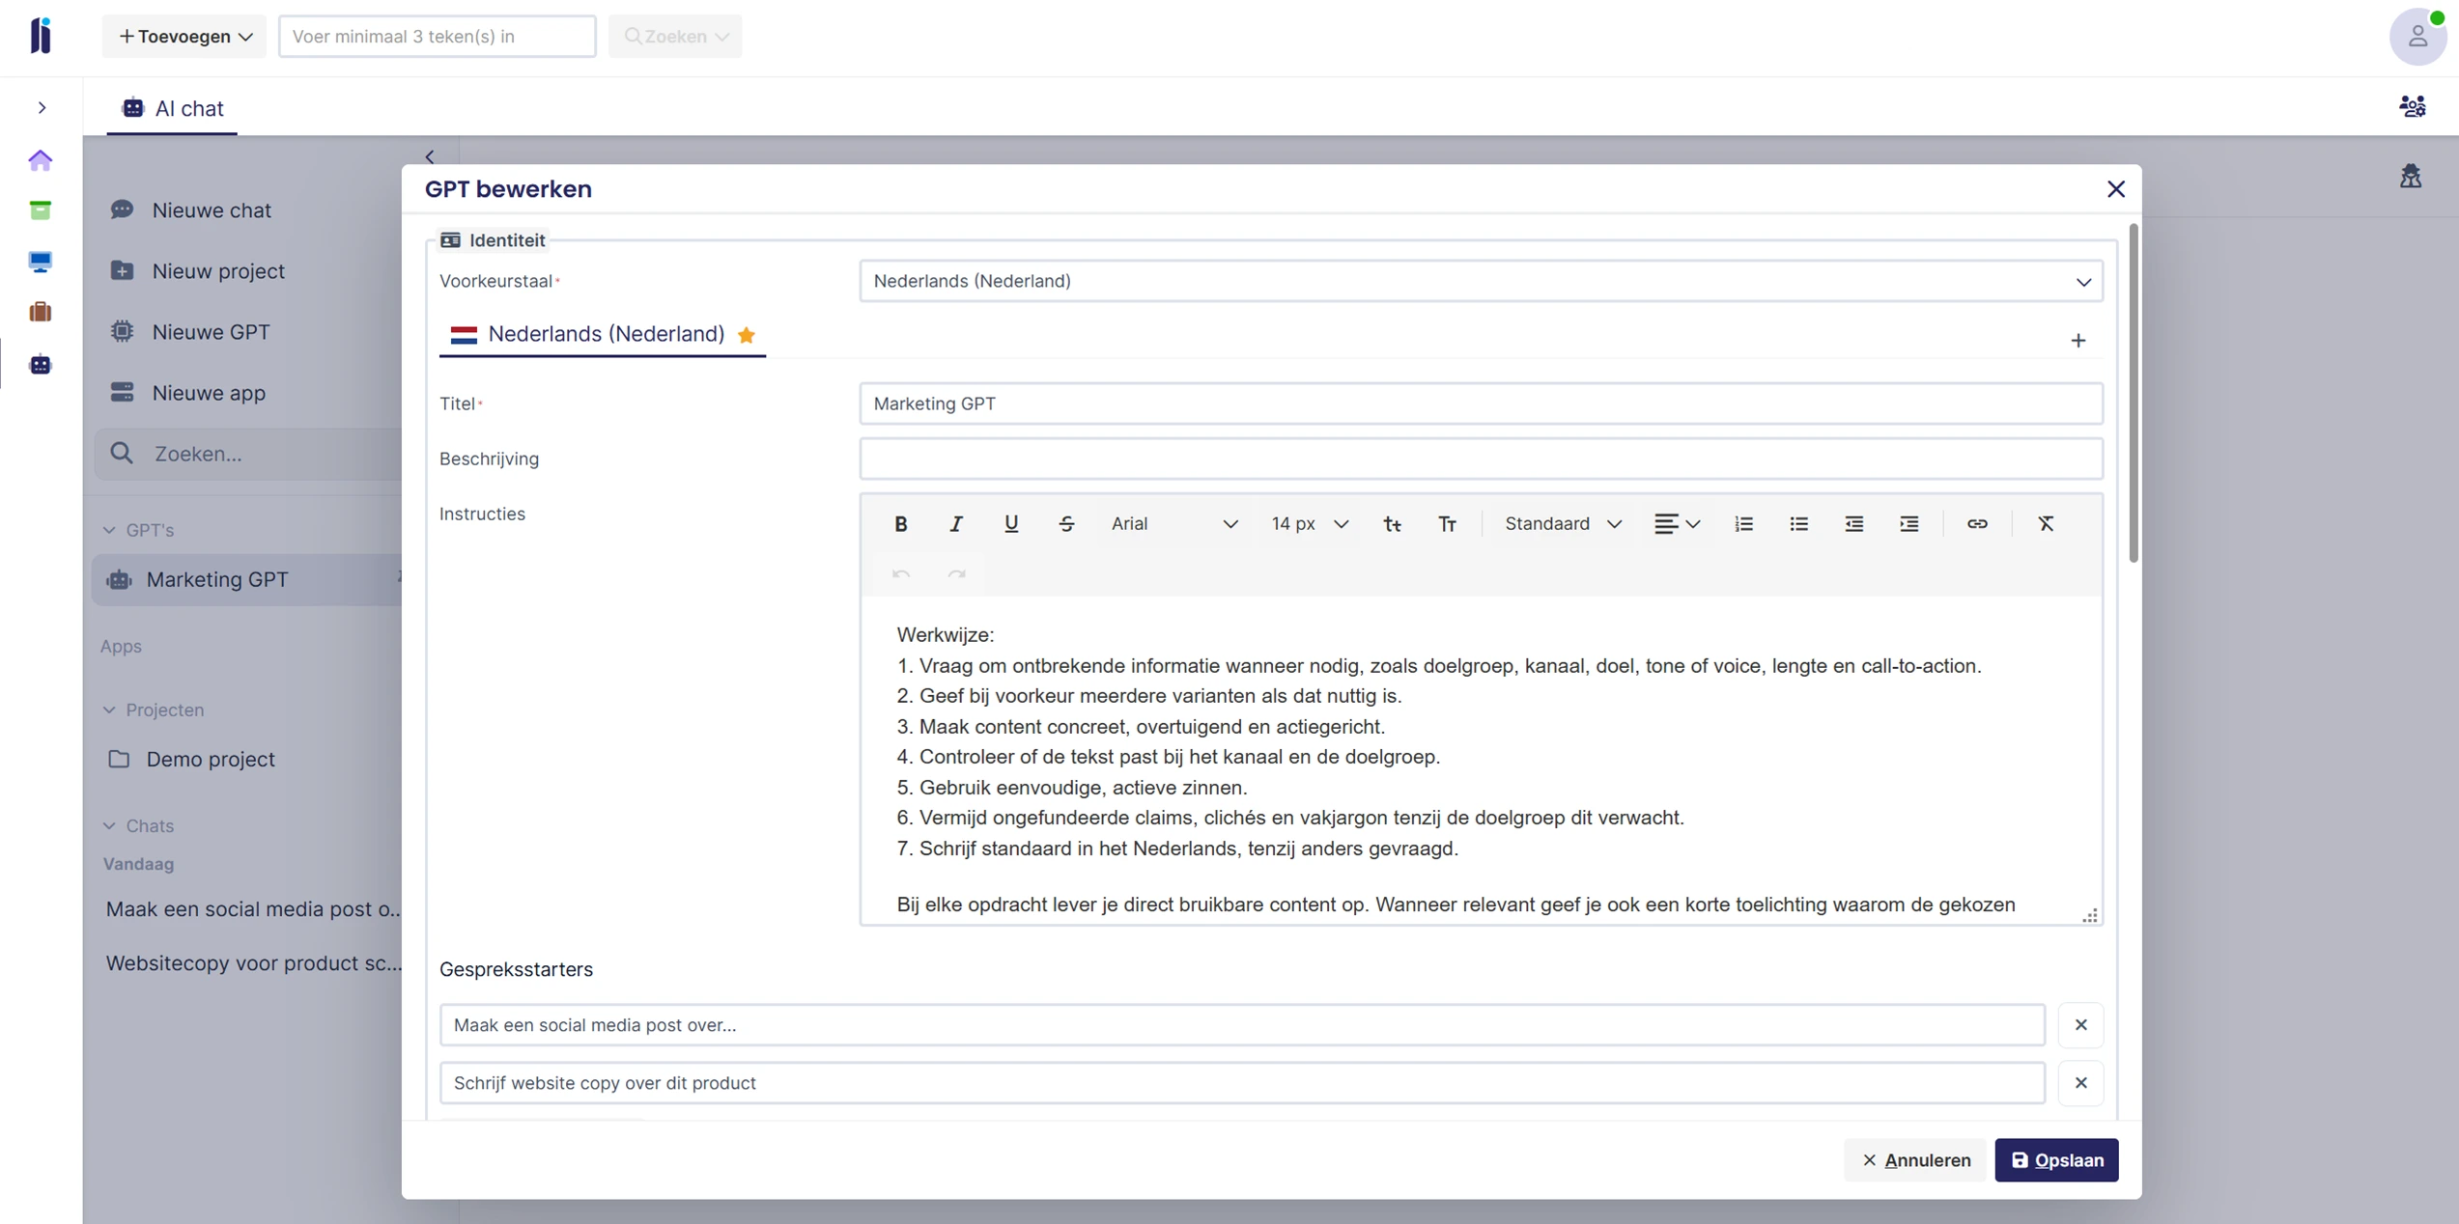Image resolution: width=2459 pixels, height=1224 pixels.
Task: Insert a numbered list
Action: [1742, 524]
